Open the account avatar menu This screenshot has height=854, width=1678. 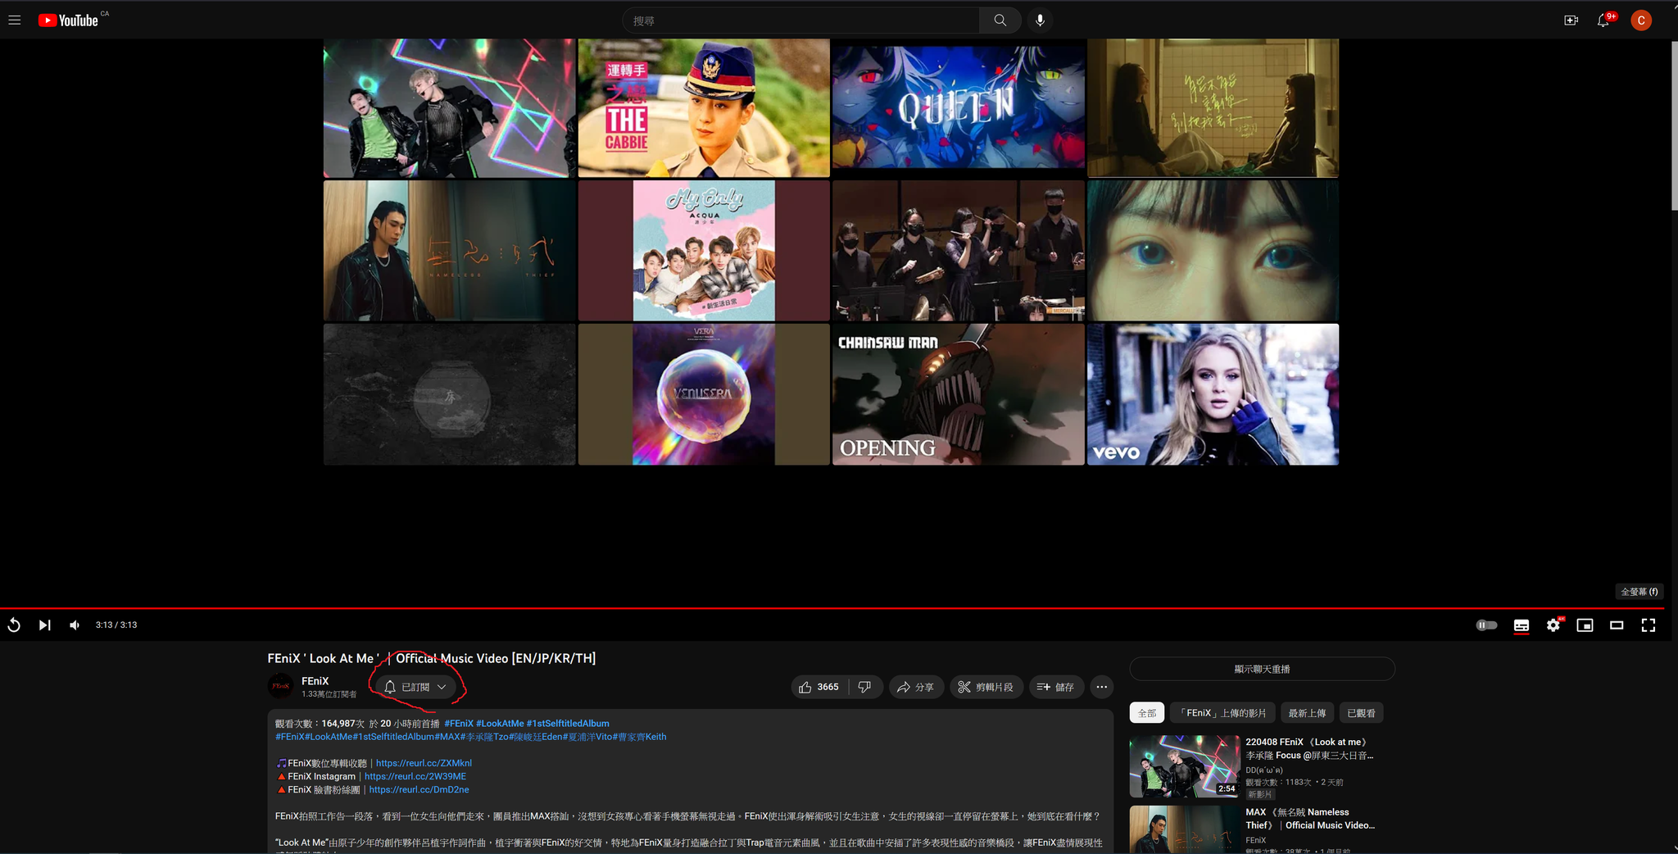1641,20
